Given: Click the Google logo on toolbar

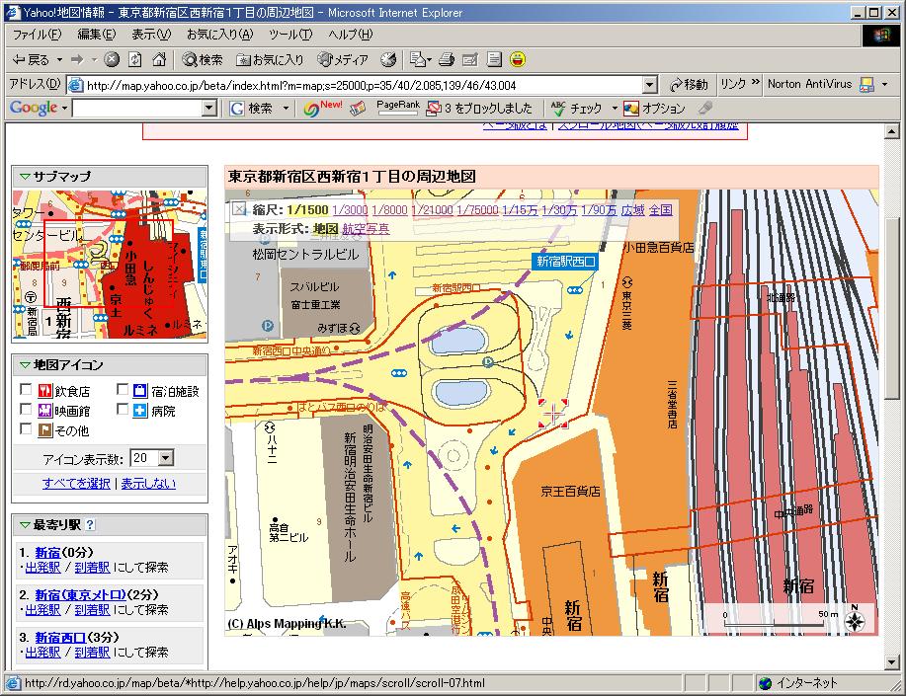Looking at the screenshot, I should click(x=34, y=108).
